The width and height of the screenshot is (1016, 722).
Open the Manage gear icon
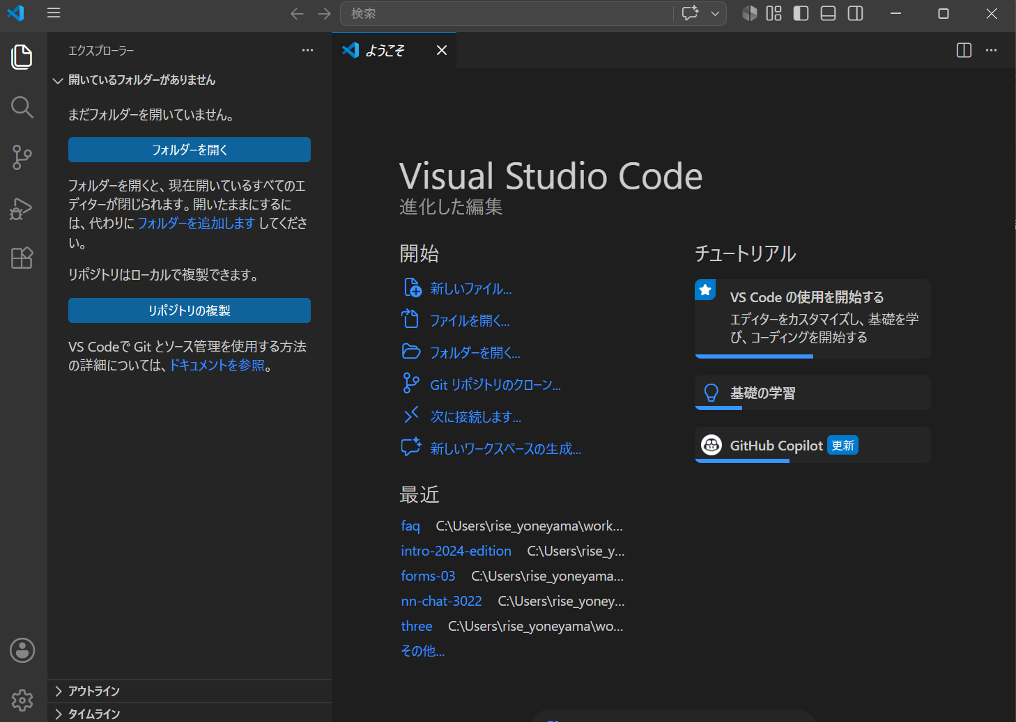(x=22, y=700)
